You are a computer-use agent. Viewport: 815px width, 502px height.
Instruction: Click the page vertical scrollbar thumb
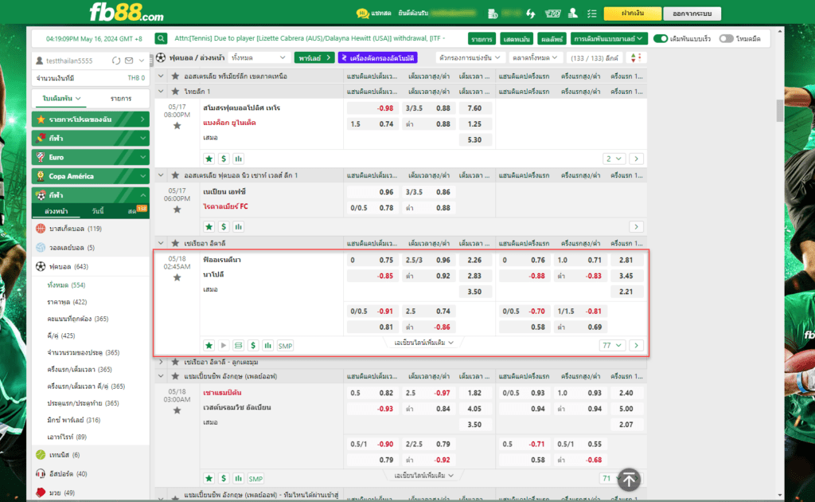point(780,110)
